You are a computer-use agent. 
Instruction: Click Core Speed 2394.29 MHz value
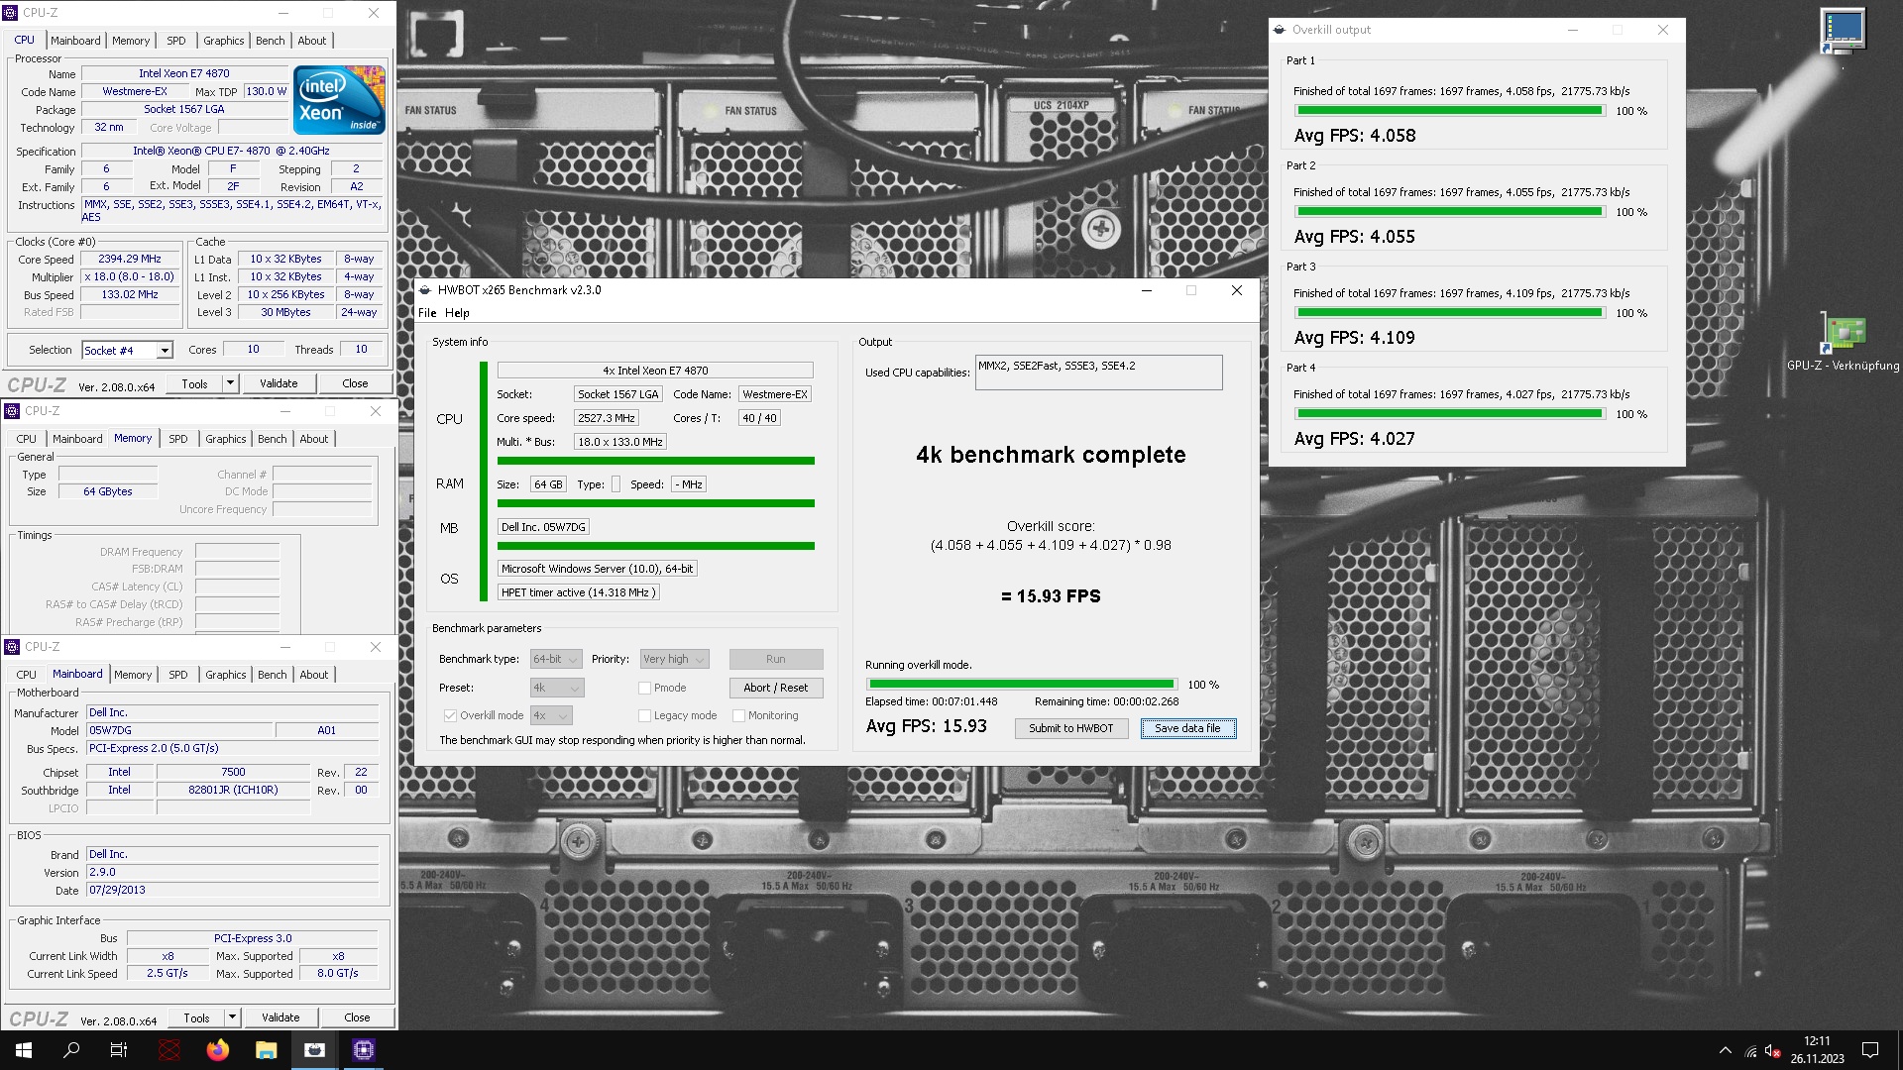coord(130,259)
